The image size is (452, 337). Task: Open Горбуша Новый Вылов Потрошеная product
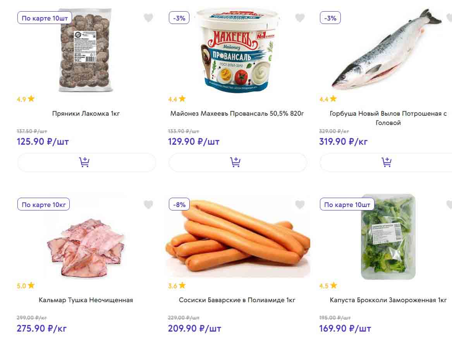[x=388, y=118]
